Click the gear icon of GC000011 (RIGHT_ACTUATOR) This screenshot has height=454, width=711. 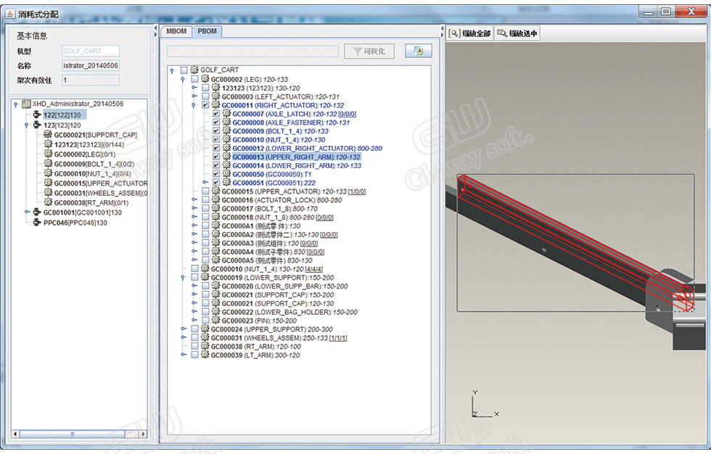216,104
